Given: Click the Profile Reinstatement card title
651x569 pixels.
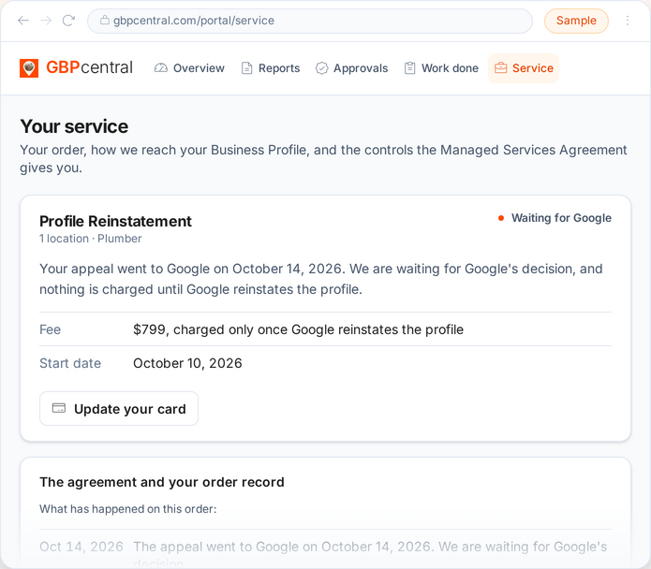Looking at the screenshot, I should (x=115, y=222).
